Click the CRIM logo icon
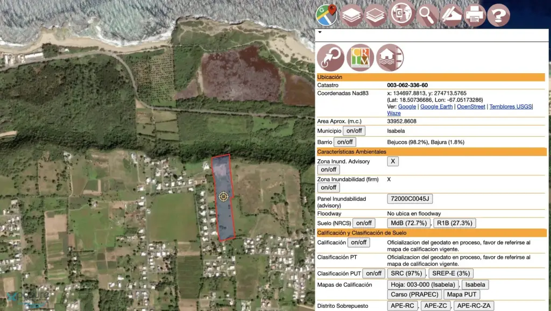The image size is (551, 311). pyautogui.click(x=360, y=58)
